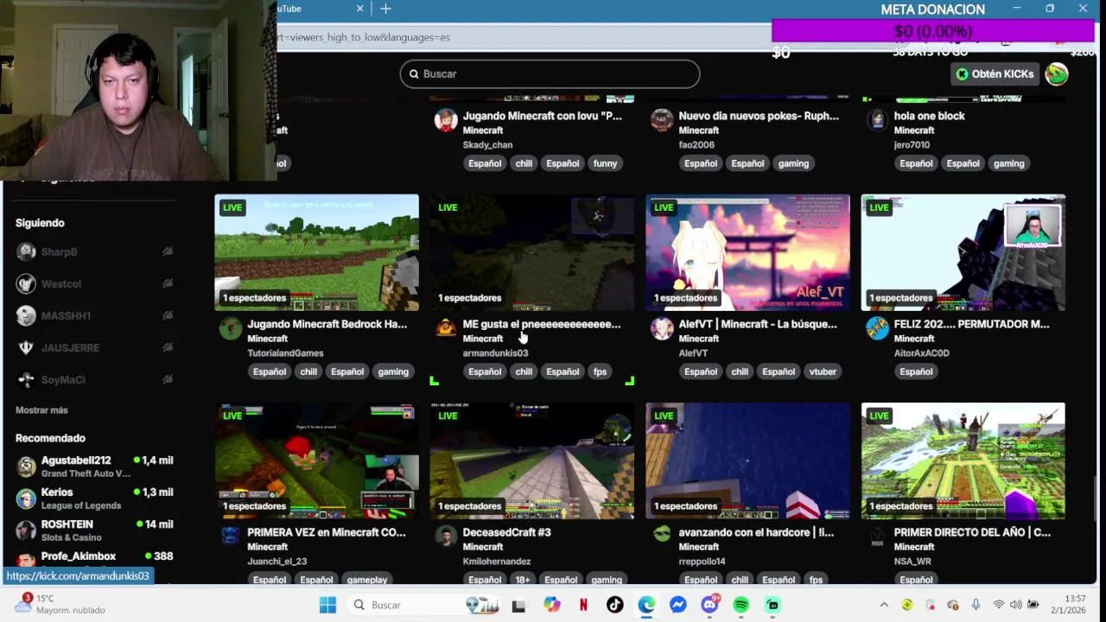Click SharpB's offline status icon
The height and width of the screenshot is (622, 1106).
point(168,251)
